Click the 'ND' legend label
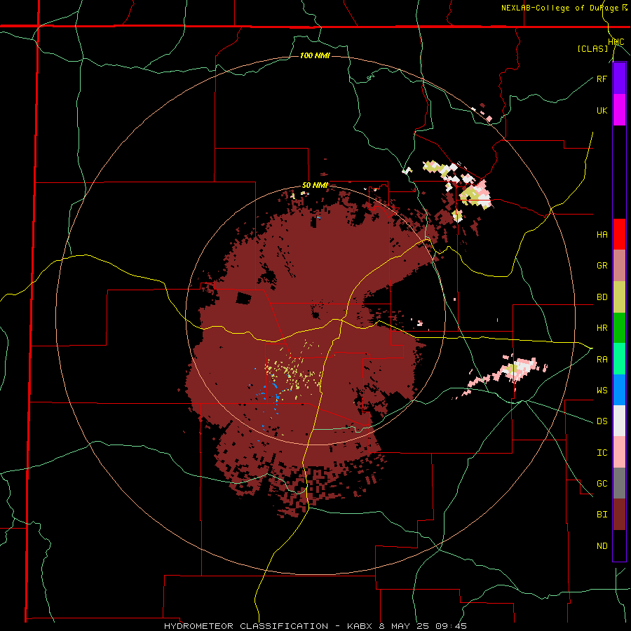Screen dimensions: 631x631 pyautogui.click(x=602, y=546)
